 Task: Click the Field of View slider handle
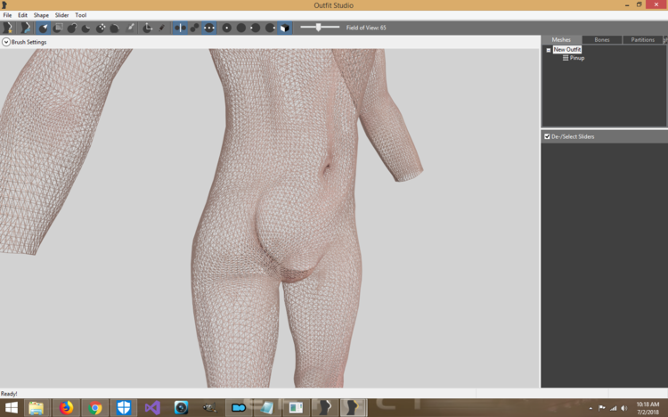(x=318, y=28)
